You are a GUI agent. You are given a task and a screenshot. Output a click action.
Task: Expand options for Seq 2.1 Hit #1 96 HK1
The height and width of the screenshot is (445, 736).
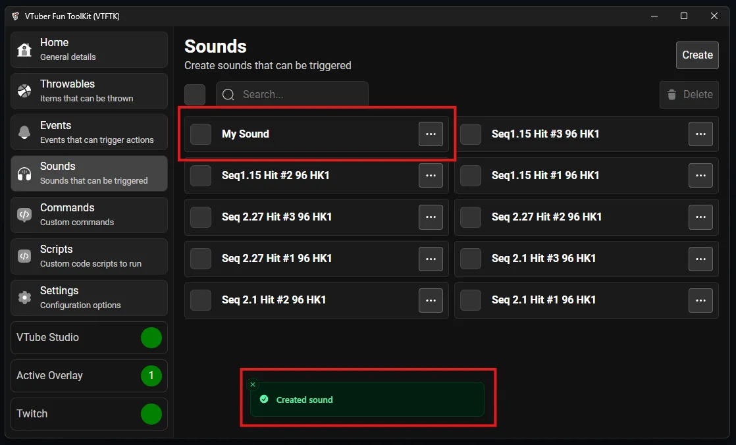pyautogui.click(x=700, y=300)
